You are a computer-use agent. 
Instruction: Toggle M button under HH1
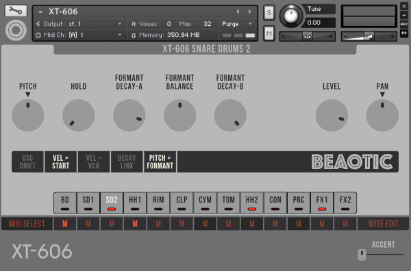click(x=135, y=224)
